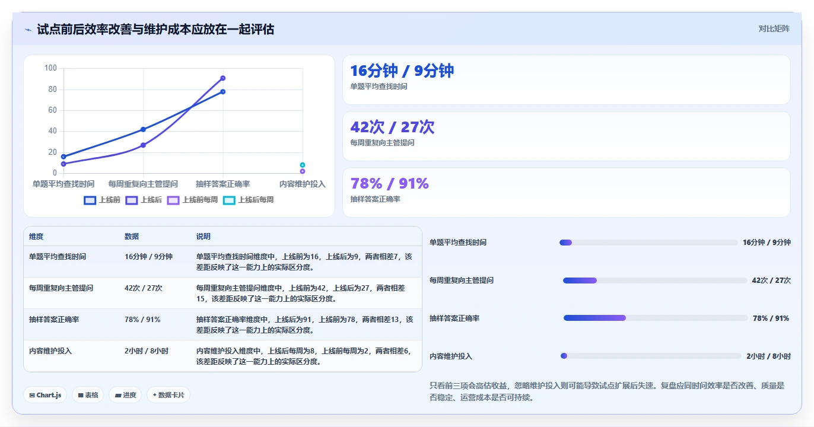Click the x-axis label 抽样答案正确率
Viewport: 814px width, 427px height.
(x=223, y=184)
